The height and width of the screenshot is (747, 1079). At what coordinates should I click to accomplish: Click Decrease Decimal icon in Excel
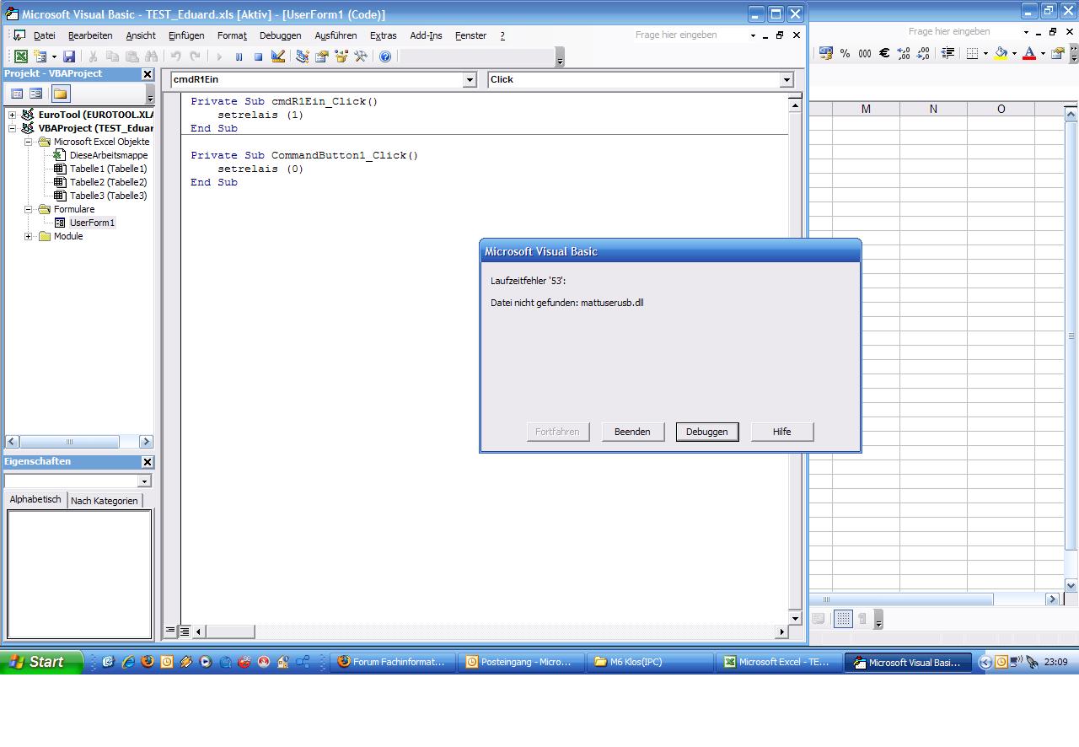[x=923, y=53]
